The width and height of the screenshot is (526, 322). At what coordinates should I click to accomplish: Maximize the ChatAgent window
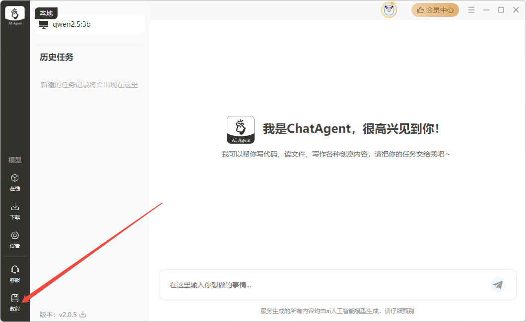501,10
